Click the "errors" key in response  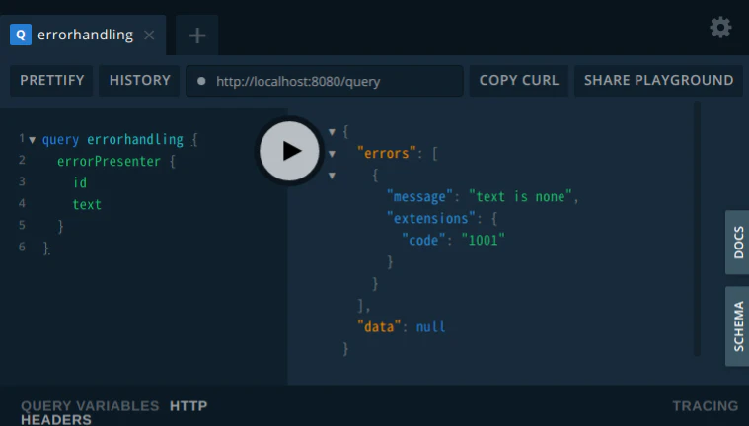pos(386,153)
